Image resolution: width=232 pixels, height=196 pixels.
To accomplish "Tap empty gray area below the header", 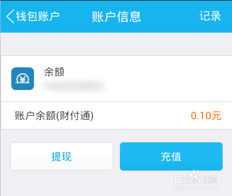I will (116, 44).
